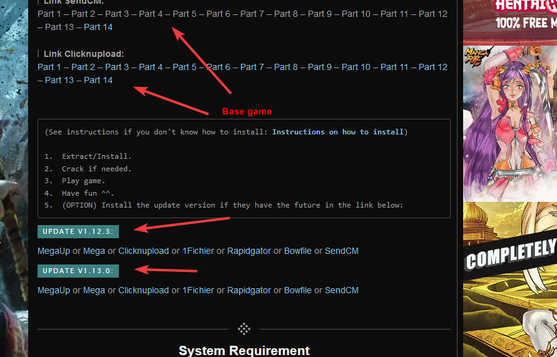Click MegaUp link for Update V1.12.3
557x357 pixels.
tap(54, 251)
